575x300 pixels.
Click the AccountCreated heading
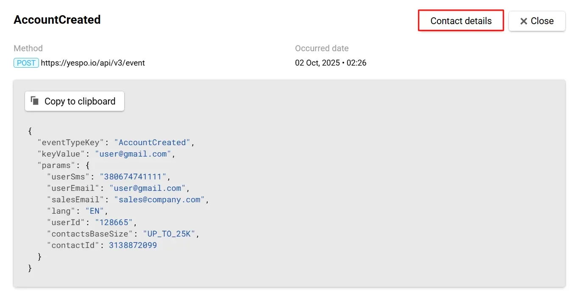(x=57, y=20)
